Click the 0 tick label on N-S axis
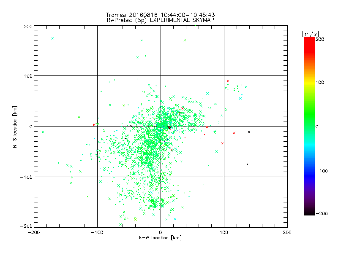Screen dimensions: 338x253 pyautogui.click(x=31, y=127)
